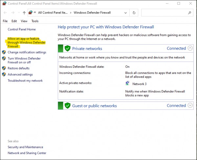Open Allow an app or feature link

26,42
